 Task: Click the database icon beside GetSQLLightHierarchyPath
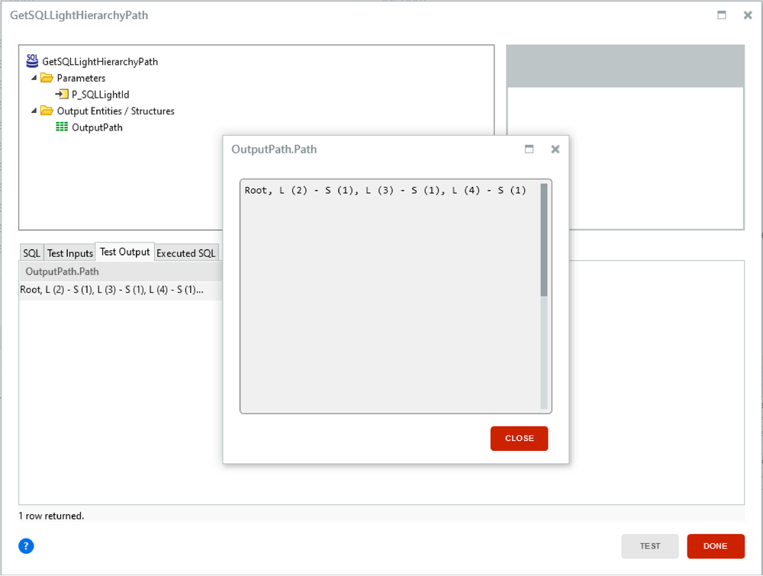[31, 60]
